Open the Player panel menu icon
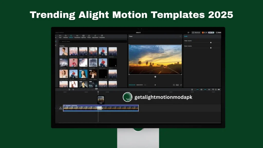263x148 pixels. click(x=180, y=36)
